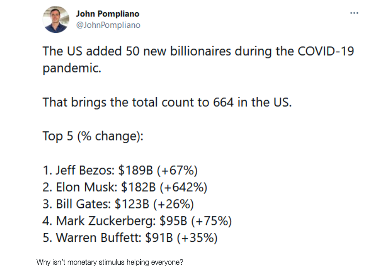
Task: Visit the @JohnPompliano handle link
Action: (x=108, y=25)
